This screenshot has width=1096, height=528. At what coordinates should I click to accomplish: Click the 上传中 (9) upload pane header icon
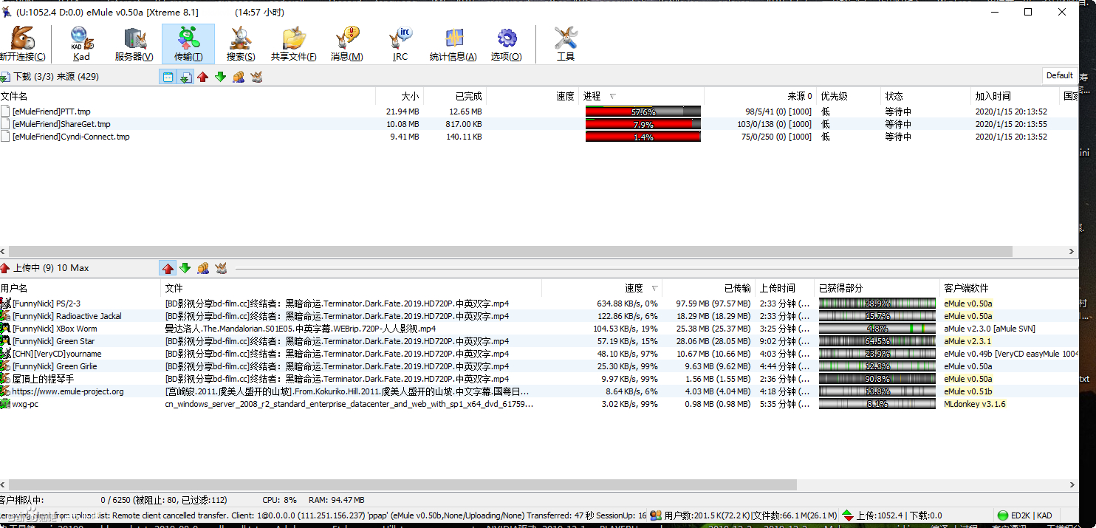(x=5, y=268)
